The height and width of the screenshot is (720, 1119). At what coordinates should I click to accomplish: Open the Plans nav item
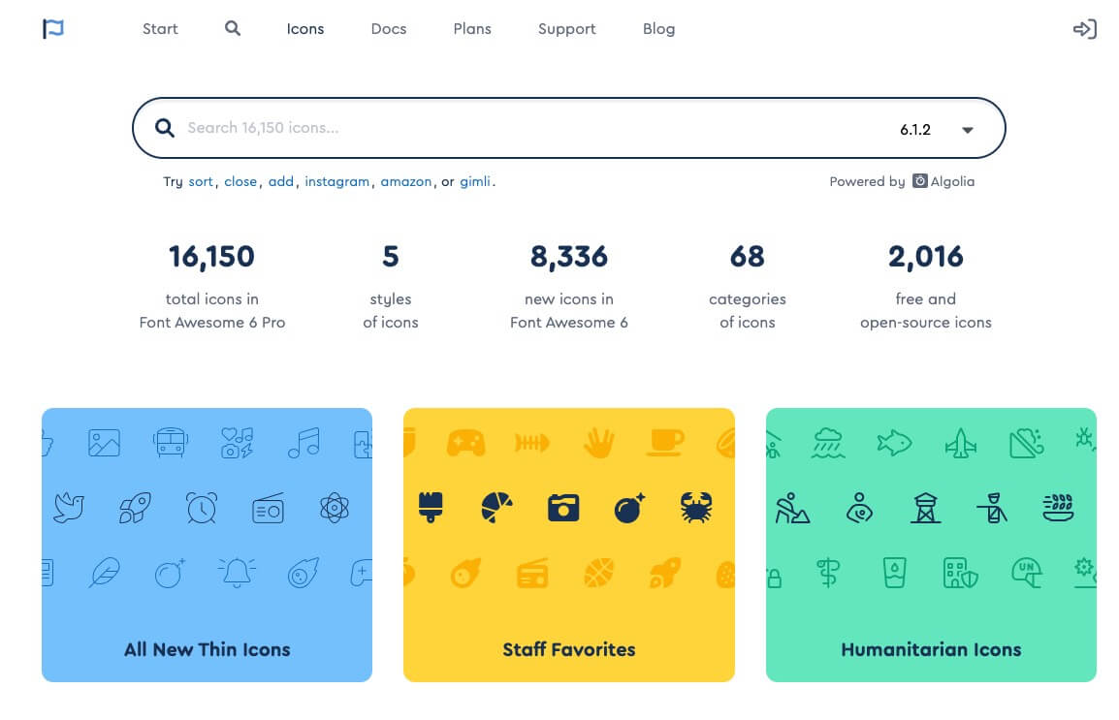point(472,28)
